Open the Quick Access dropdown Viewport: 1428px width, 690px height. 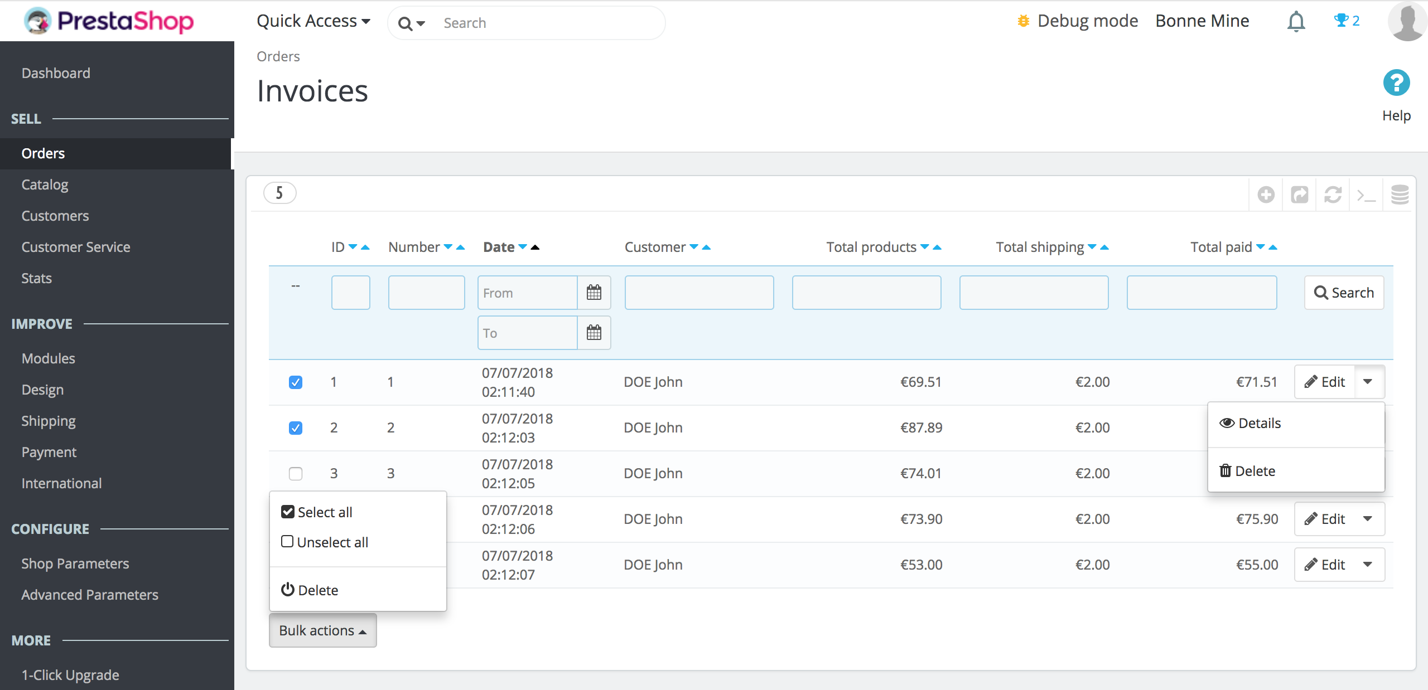tap(313, 21)
